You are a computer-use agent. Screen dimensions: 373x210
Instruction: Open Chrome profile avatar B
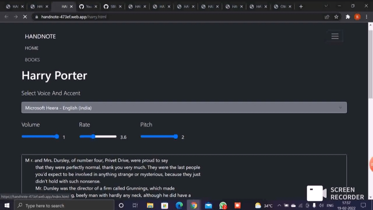click(357, 17)
